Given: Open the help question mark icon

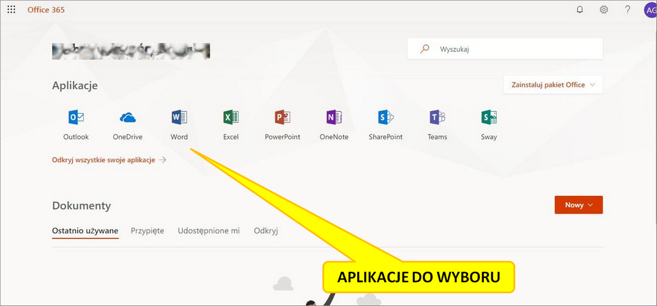Looking at the screenshot, I should [x=627, y=10].
